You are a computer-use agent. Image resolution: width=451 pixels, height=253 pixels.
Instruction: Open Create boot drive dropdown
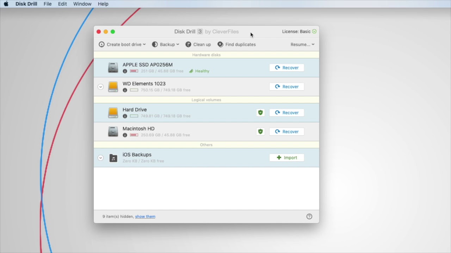click(x=122, y=44)
